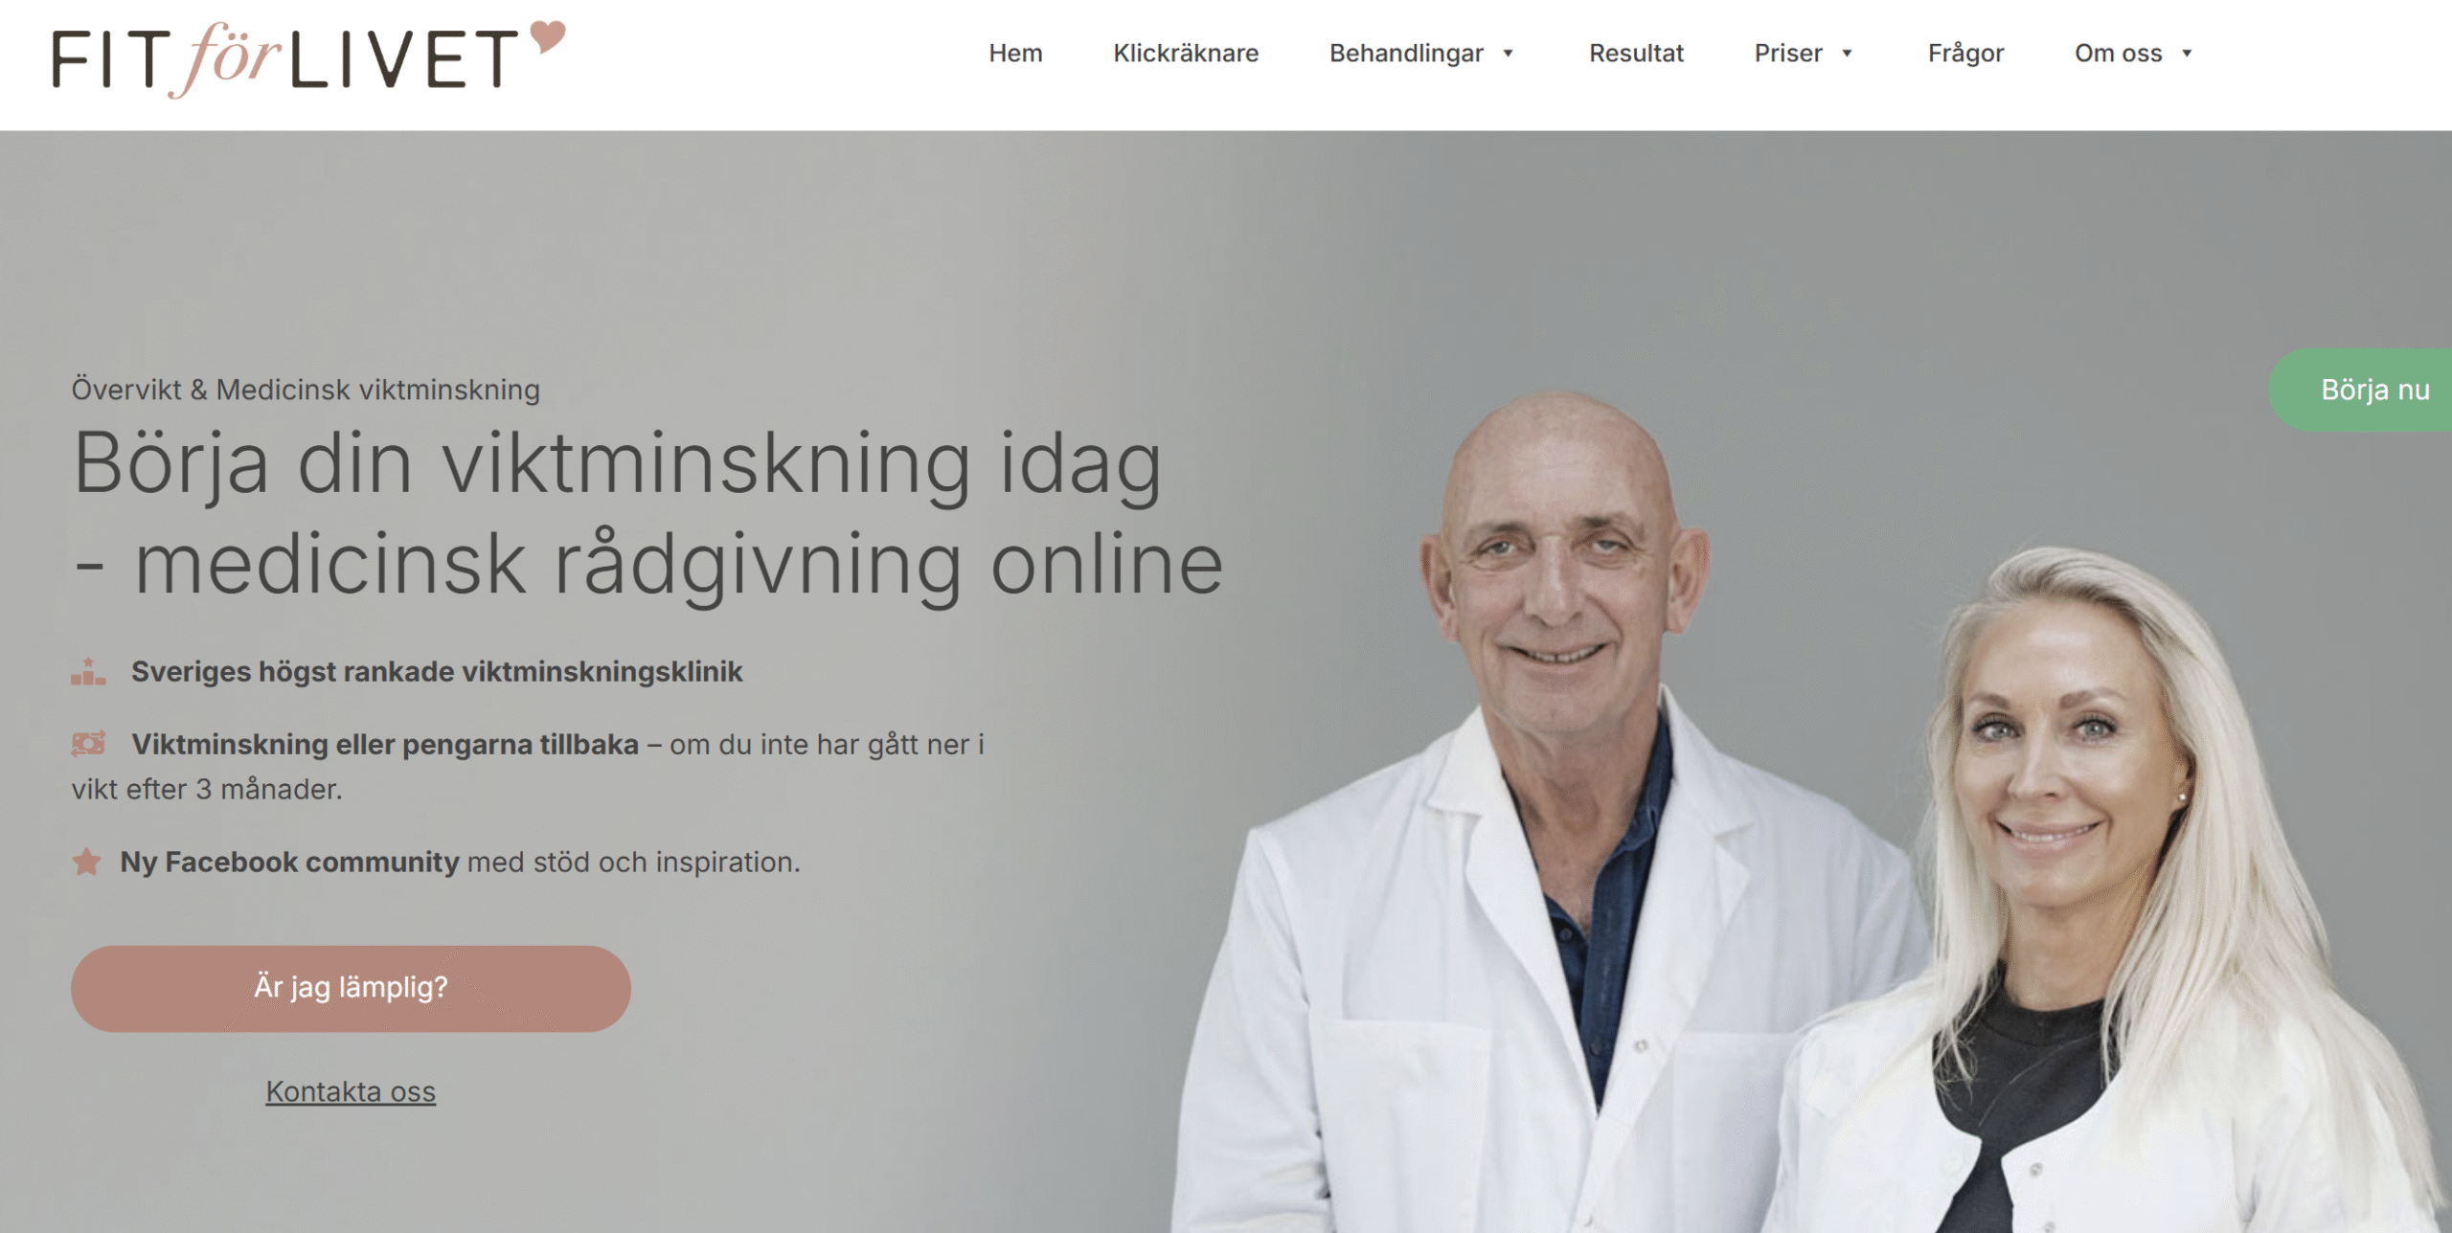Go to the Resultat page
This screenshot has height=1233, width=2452.
pyautogui.click(x=1636, y=54)
